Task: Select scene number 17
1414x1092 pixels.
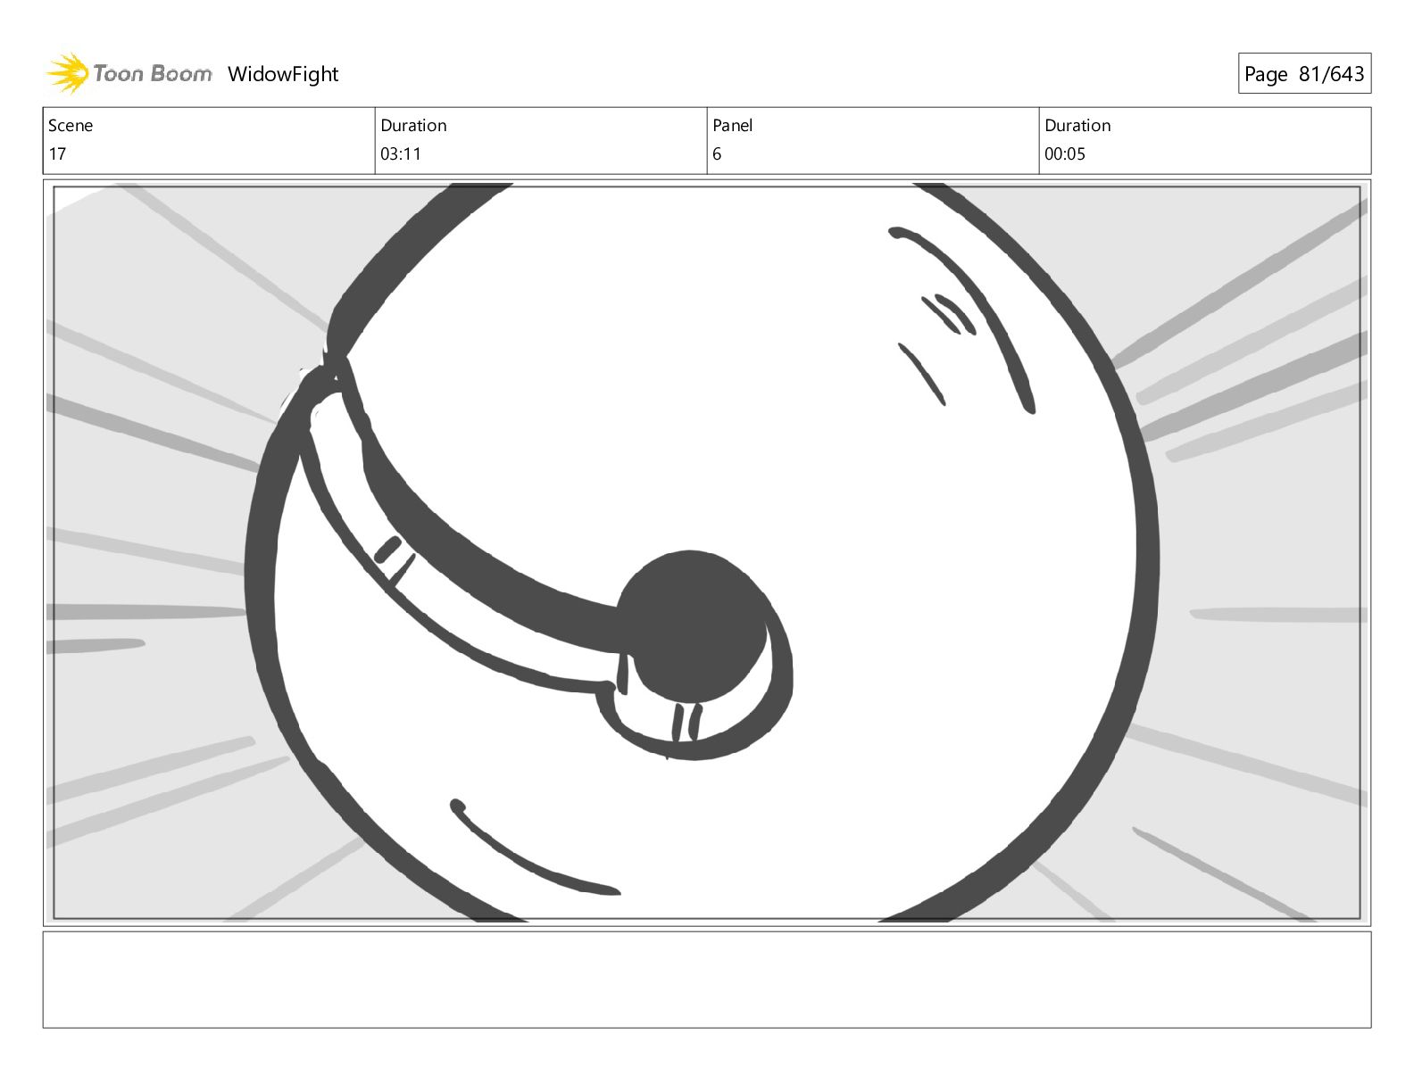Action: 57,153
